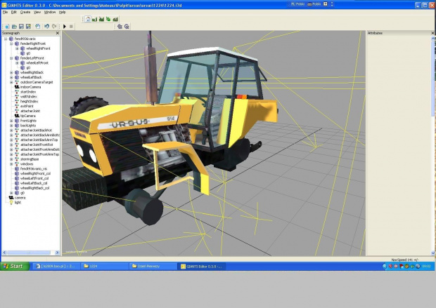The height and width of the screenshot is (308, 436).
Task: Open the Edit menu
Action: 14,12
